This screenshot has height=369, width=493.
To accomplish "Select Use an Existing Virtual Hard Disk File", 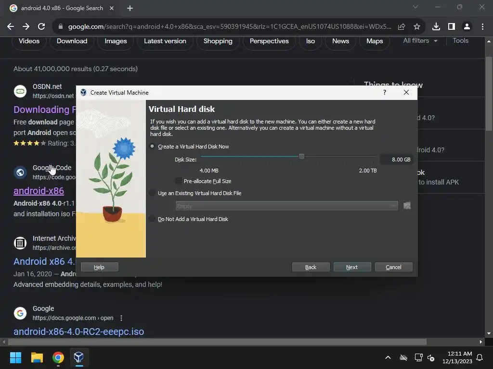I will point(152,193).
